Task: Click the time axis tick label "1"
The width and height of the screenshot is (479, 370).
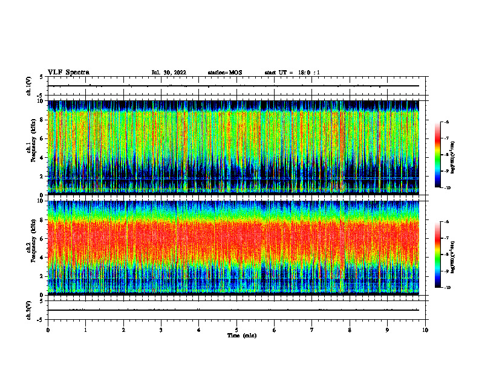Action: [x=85, y=330]
